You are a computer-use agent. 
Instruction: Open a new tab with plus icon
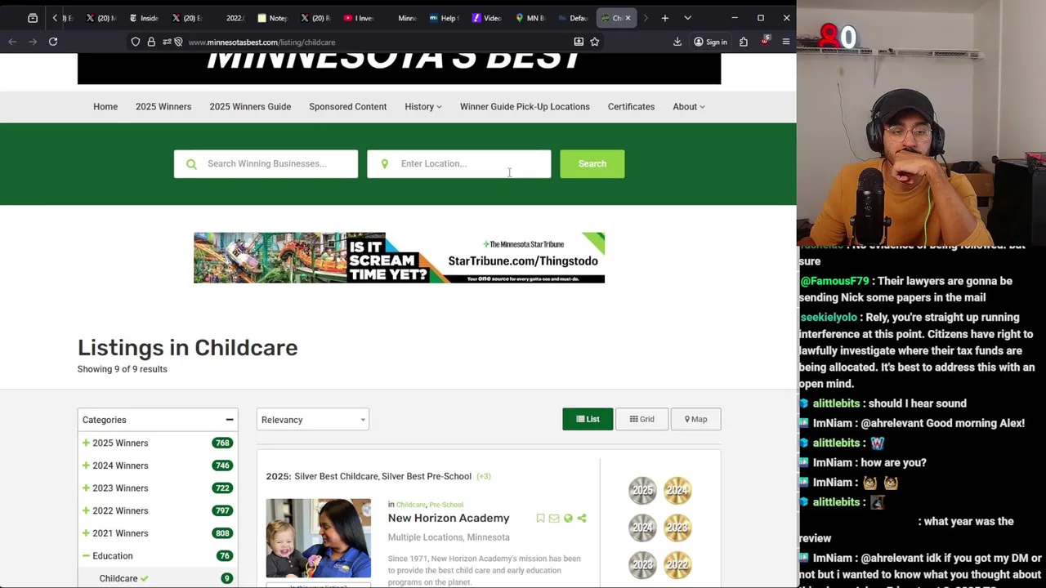click(x=665, y=18)
